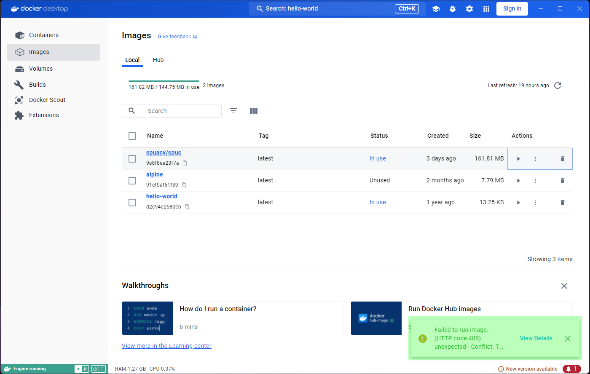
Task: Open the Give feedback link
Action: click(177, 37)
